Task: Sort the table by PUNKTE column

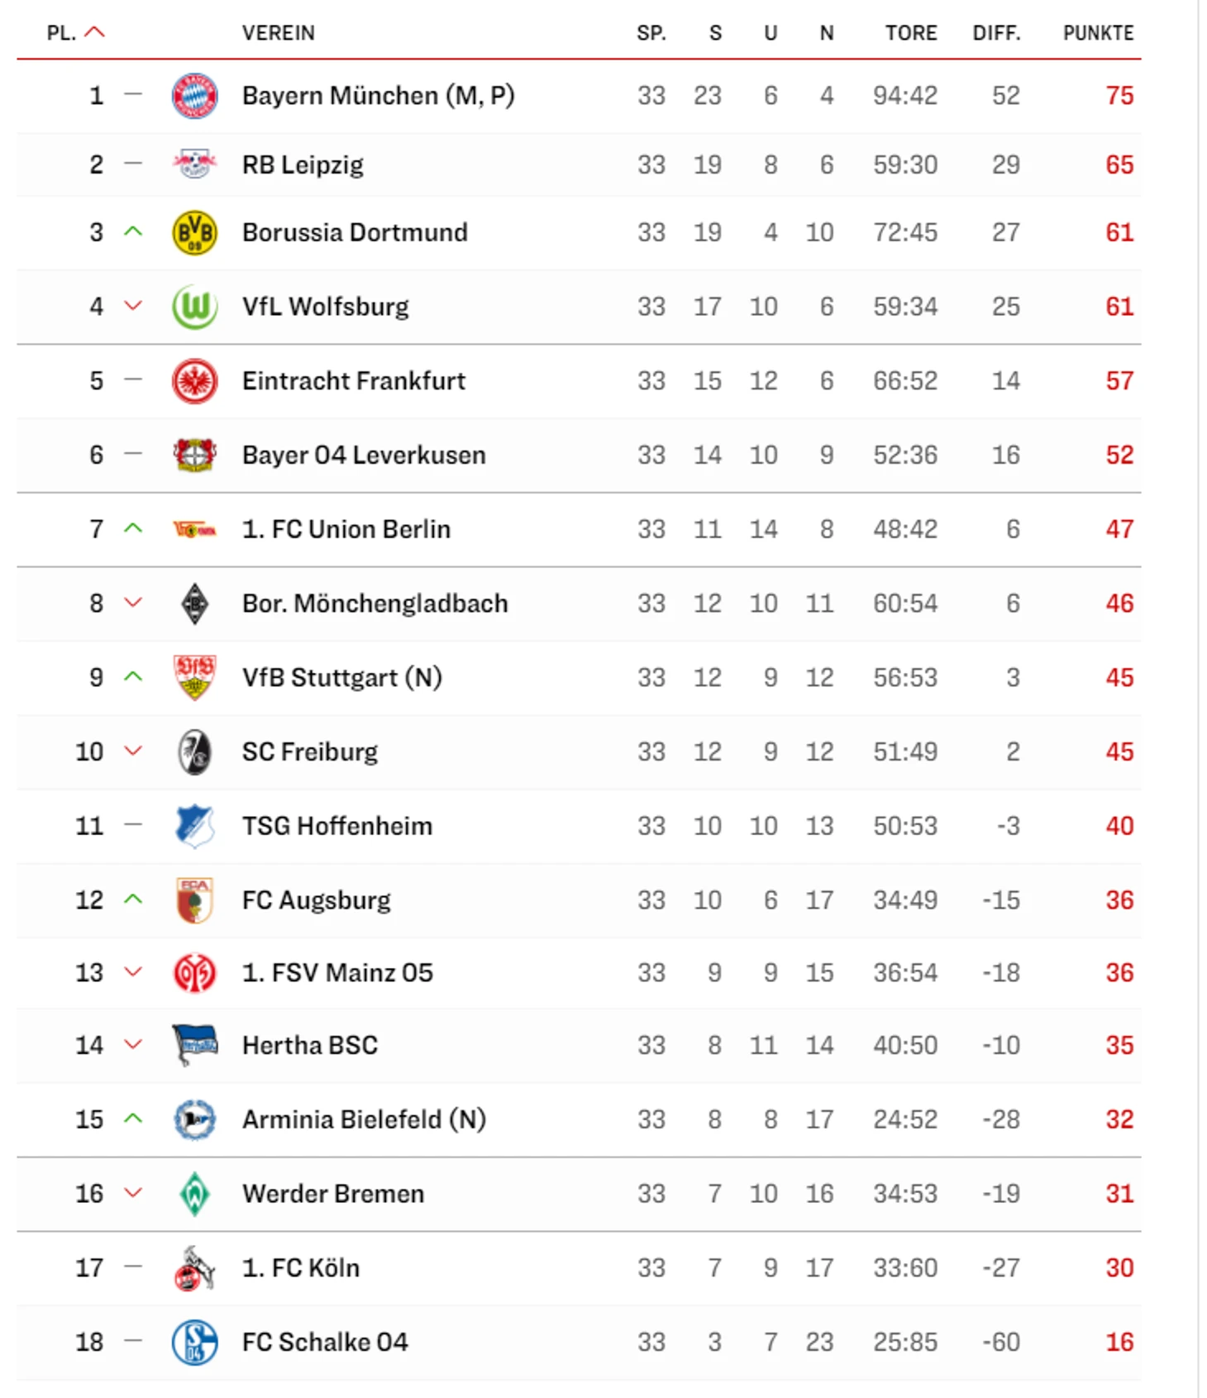Action: [1098, 33]
